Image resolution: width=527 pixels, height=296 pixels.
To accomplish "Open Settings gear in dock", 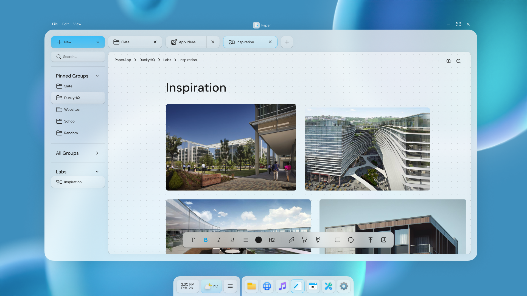I will point(344,286).
